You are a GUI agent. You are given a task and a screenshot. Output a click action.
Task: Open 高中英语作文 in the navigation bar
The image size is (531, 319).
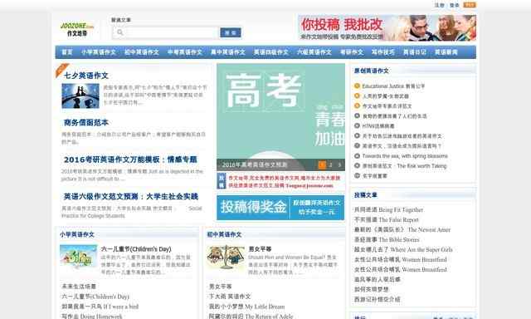228,52
